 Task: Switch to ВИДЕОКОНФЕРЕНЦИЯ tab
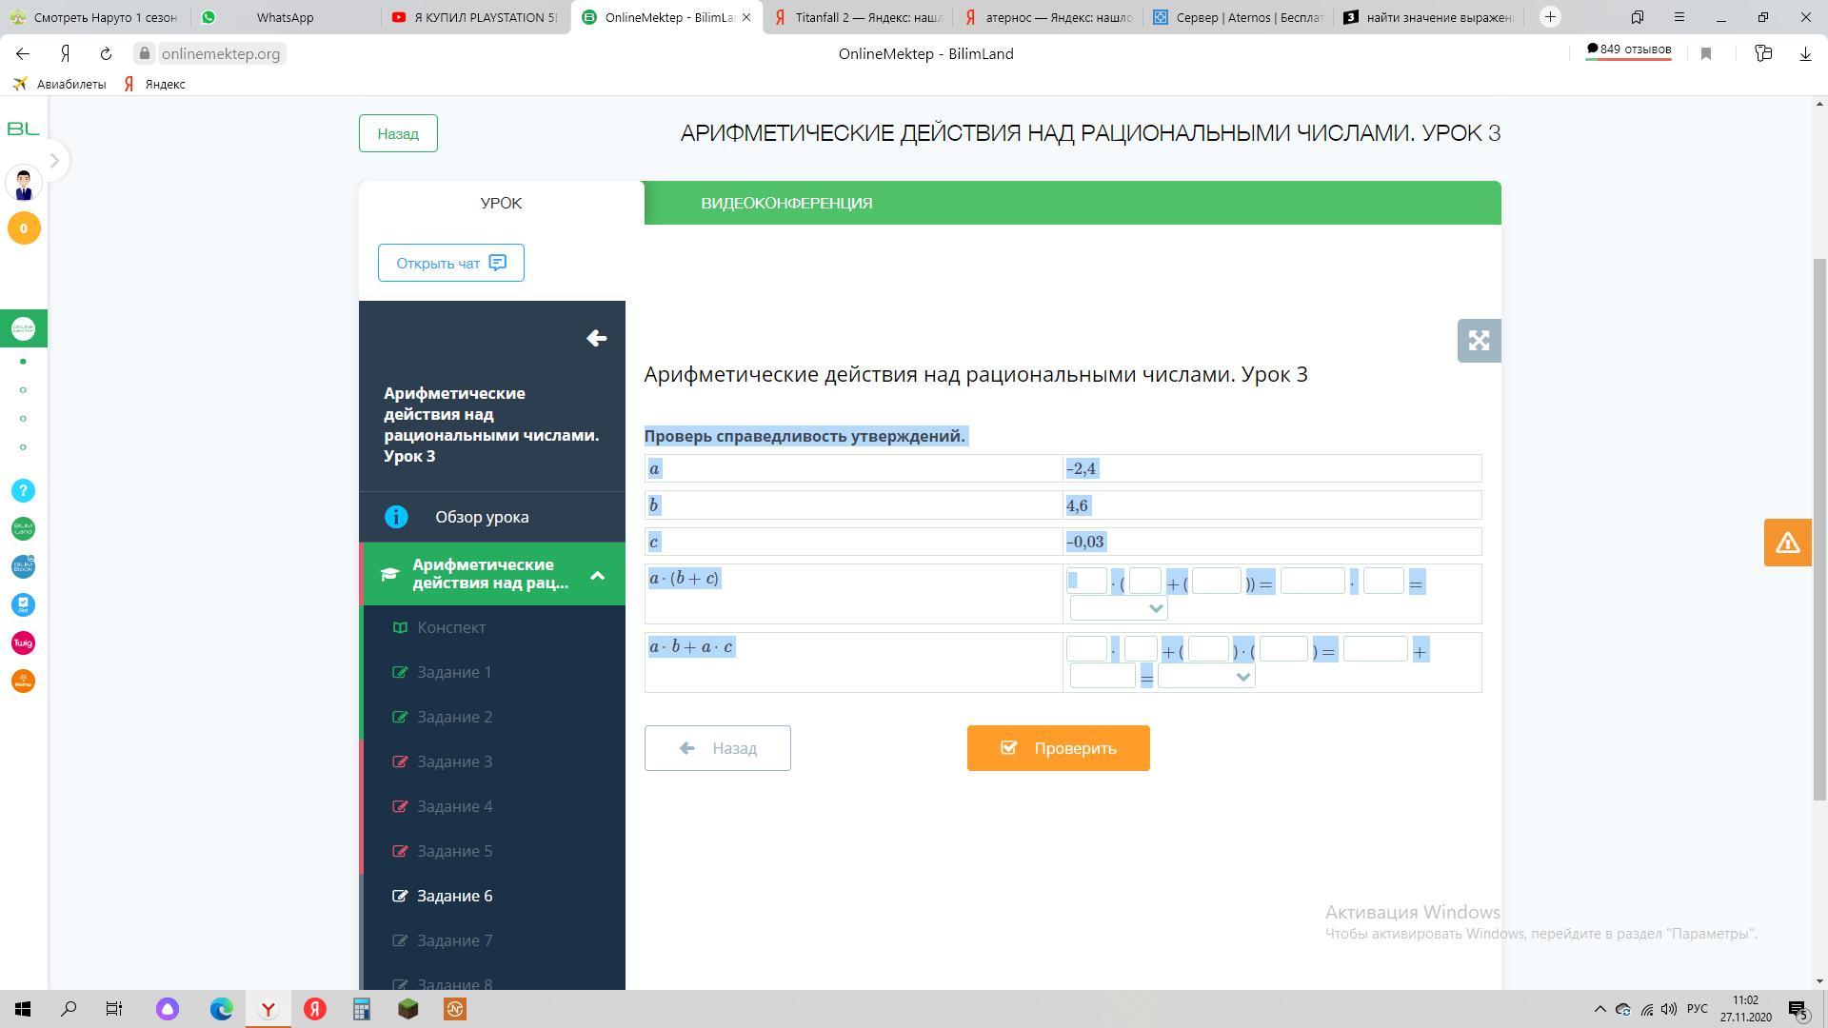coord(786,203)
